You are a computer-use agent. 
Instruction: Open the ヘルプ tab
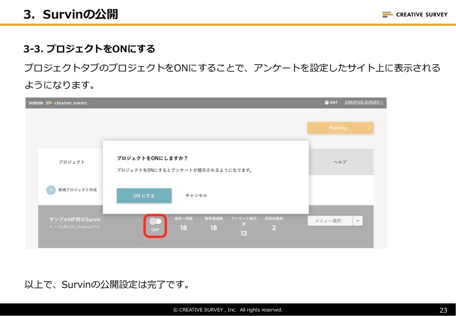[x=340, y=162]
